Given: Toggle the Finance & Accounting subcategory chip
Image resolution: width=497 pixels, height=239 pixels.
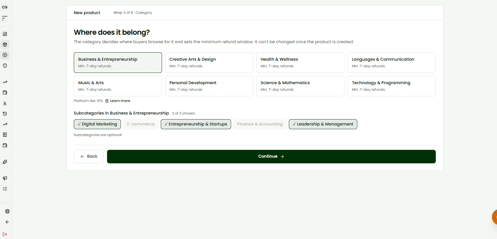Looking at the screenshot, I should pyautogui.click(x=260, y=124).
